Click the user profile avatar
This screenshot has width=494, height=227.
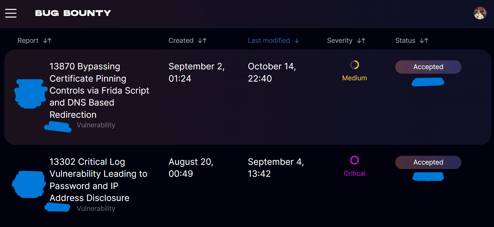[x=480, y=13]
